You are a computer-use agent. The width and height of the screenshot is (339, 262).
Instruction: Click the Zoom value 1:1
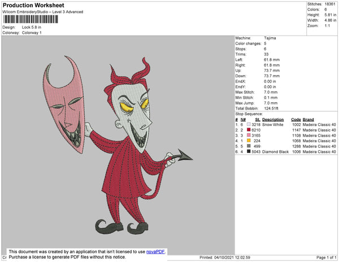coord(327,26)
